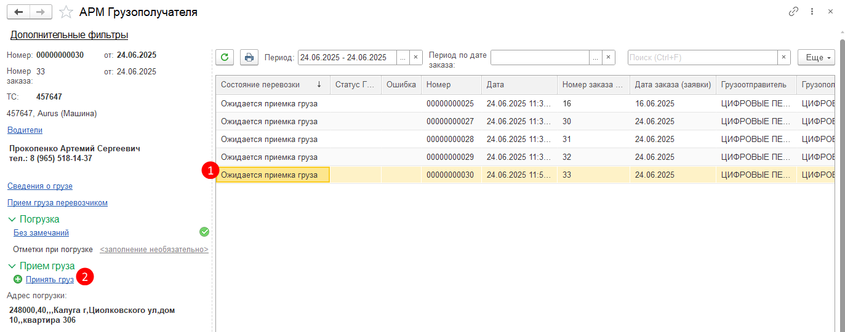
Task: Navigate forward with the right arrow
Action: 40,12
